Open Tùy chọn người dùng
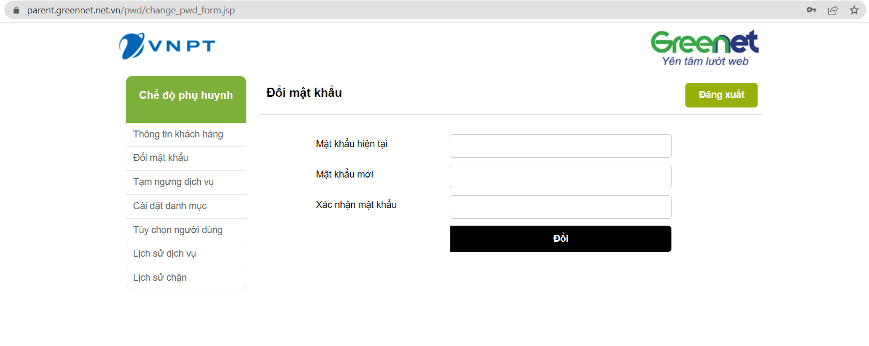 (178, 230)
